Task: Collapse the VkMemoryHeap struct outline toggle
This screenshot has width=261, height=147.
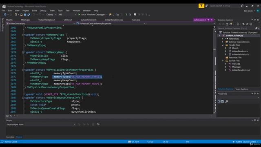Action: [x=23, y=52]
